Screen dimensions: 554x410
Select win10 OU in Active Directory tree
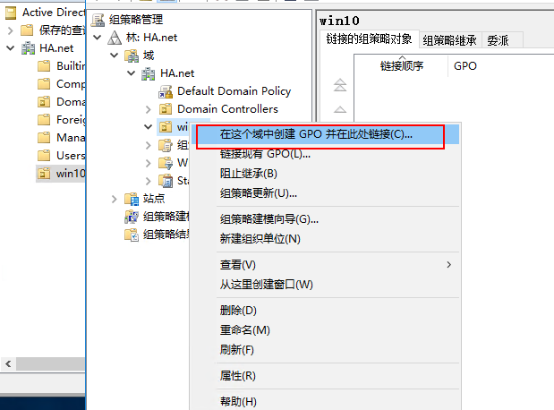69,174
